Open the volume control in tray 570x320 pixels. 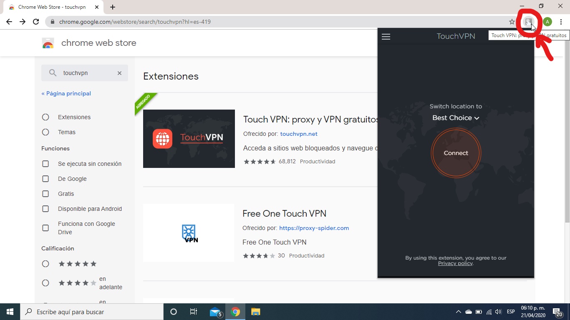tap(498, 312)
